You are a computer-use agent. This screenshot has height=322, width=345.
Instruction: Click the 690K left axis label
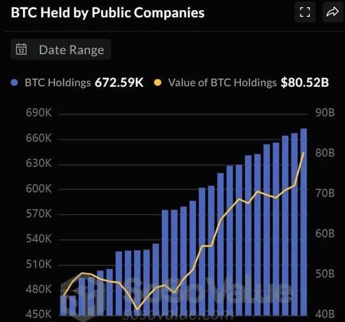click(x=39, y=113)
